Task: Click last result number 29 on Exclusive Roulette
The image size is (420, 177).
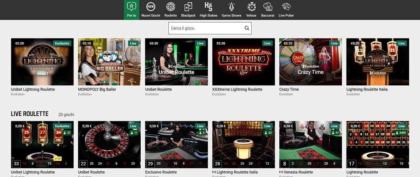Action: pos(150,164)
